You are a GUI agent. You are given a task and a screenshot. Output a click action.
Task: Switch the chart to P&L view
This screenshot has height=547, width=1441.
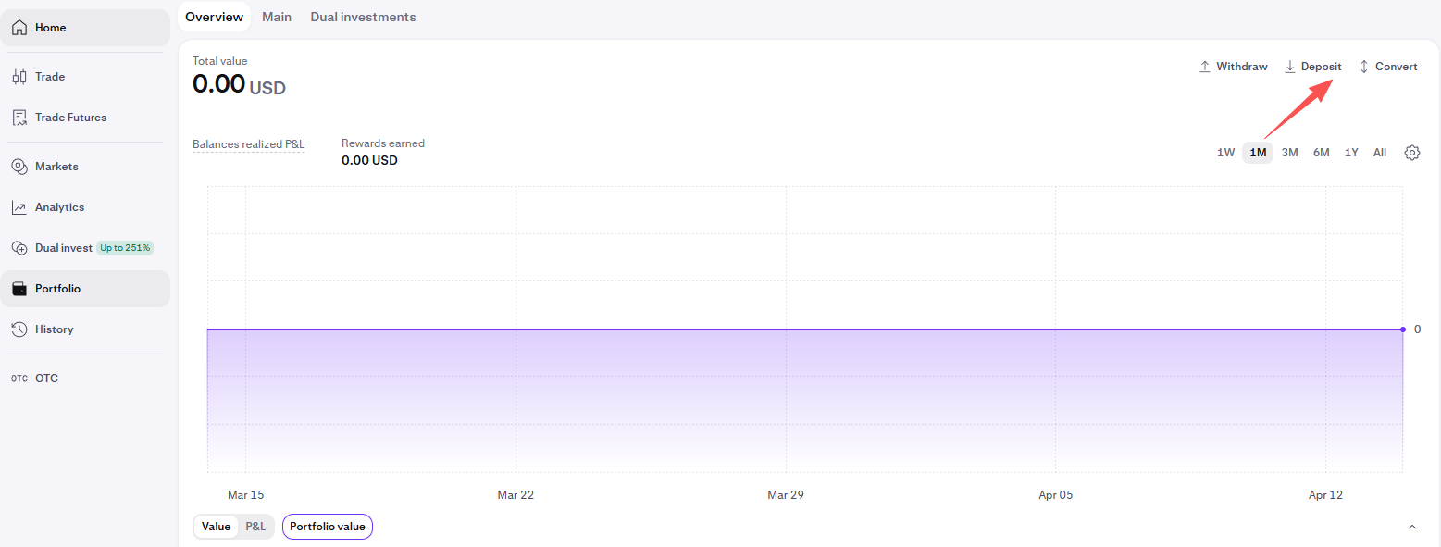[255, 526]
